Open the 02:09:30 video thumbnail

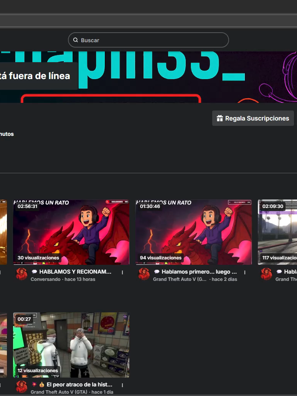277,232
